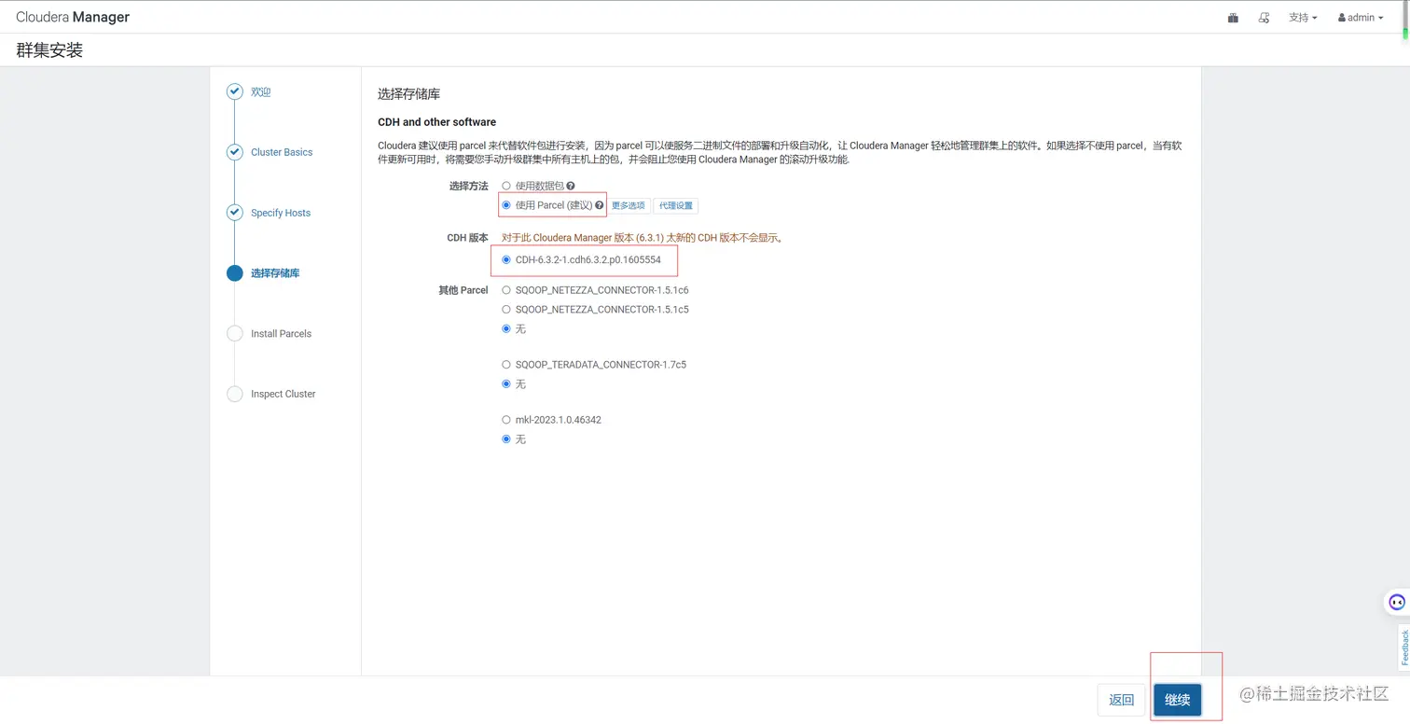This screenshot has height=724, width=1410.
Task: Select SQOOP_TERADATA_CONNECTOR-1.7c5 parcel
Action: (x=506, y=364)
